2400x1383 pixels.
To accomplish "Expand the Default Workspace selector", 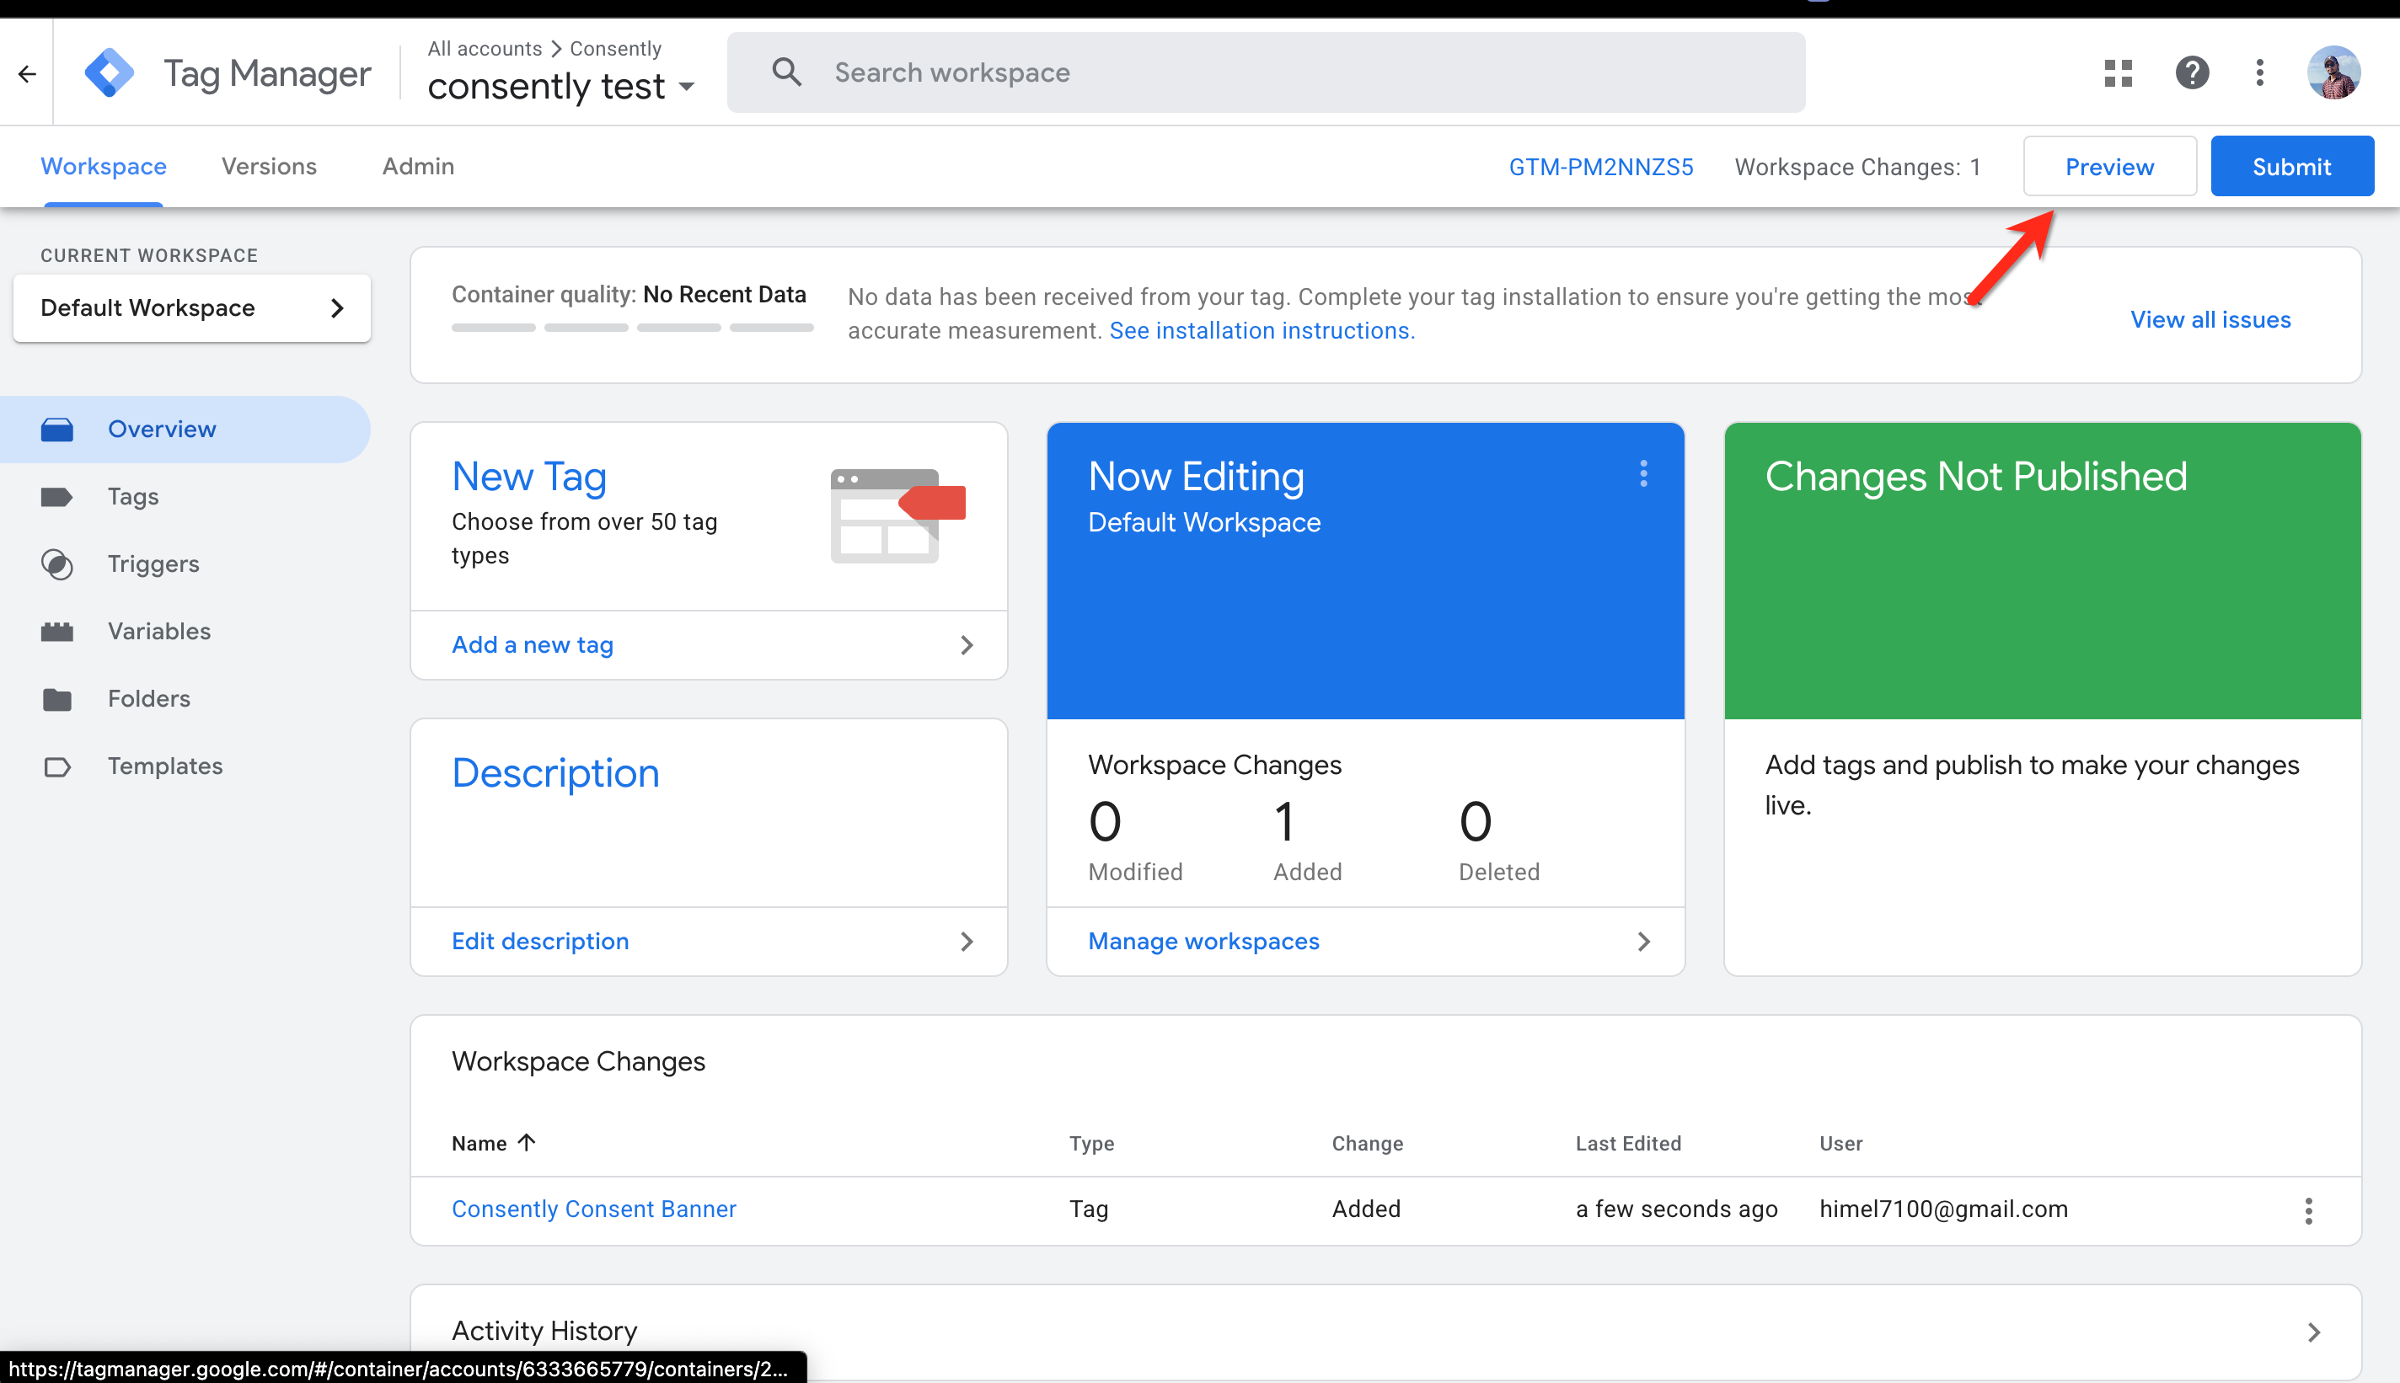I will click(x=191, y=307).
